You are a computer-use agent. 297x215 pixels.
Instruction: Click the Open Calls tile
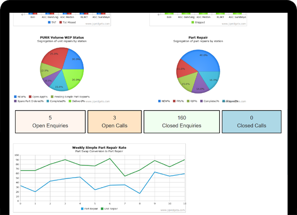pos(114,122)
